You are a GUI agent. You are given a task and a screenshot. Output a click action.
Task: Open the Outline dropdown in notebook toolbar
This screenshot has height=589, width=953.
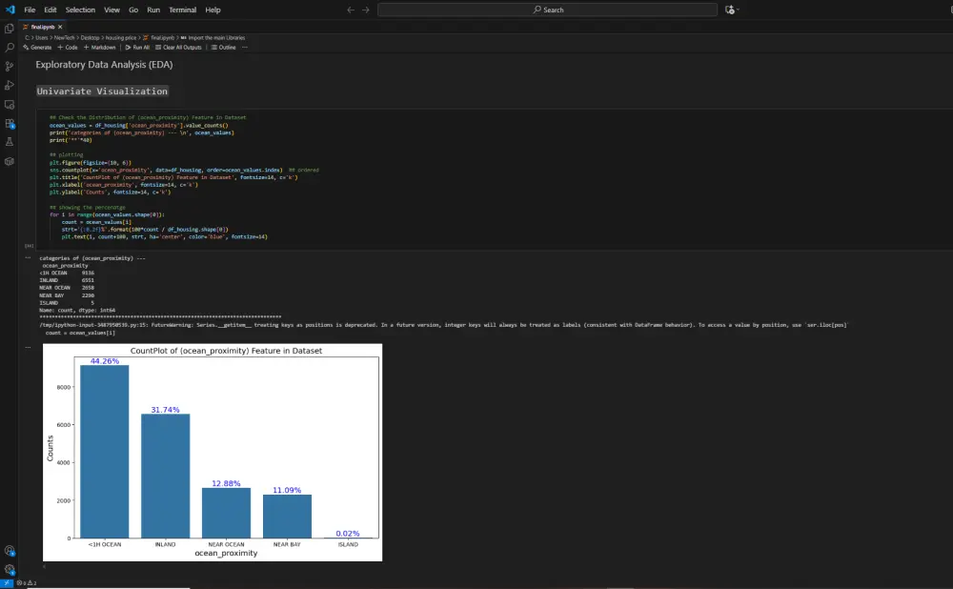tap(225, 47)
